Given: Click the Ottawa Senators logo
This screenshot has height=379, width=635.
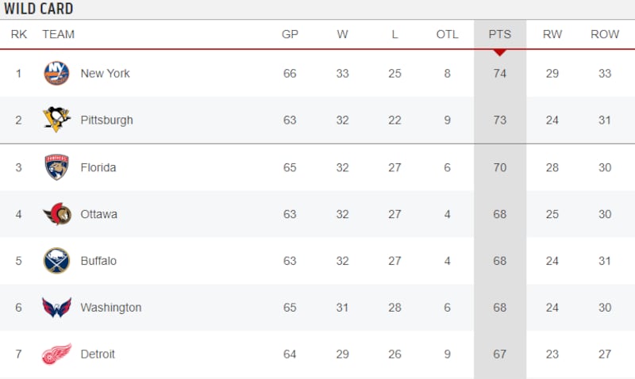Looking at the screenshot, I should (56, 214).
